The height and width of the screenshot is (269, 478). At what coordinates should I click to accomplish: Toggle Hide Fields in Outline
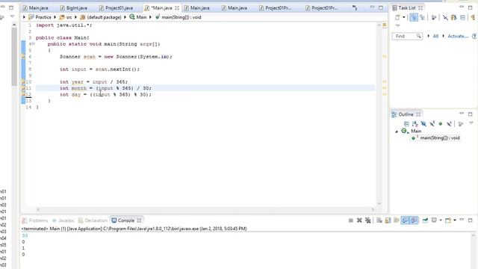[423, 124]
